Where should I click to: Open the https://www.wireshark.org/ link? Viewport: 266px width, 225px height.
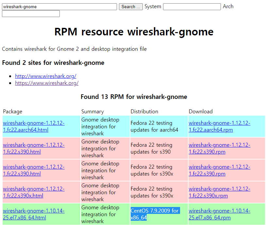coord(47,83)
